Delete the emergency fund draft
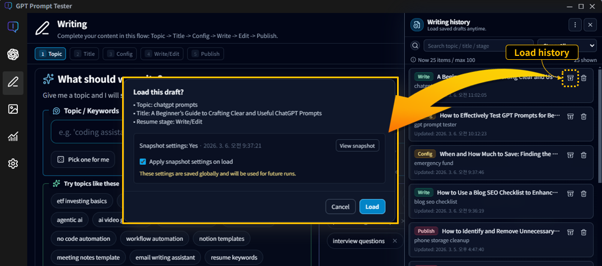Image resolution: width=602 pixels, height=266 pixels. [x=584, y=155]
